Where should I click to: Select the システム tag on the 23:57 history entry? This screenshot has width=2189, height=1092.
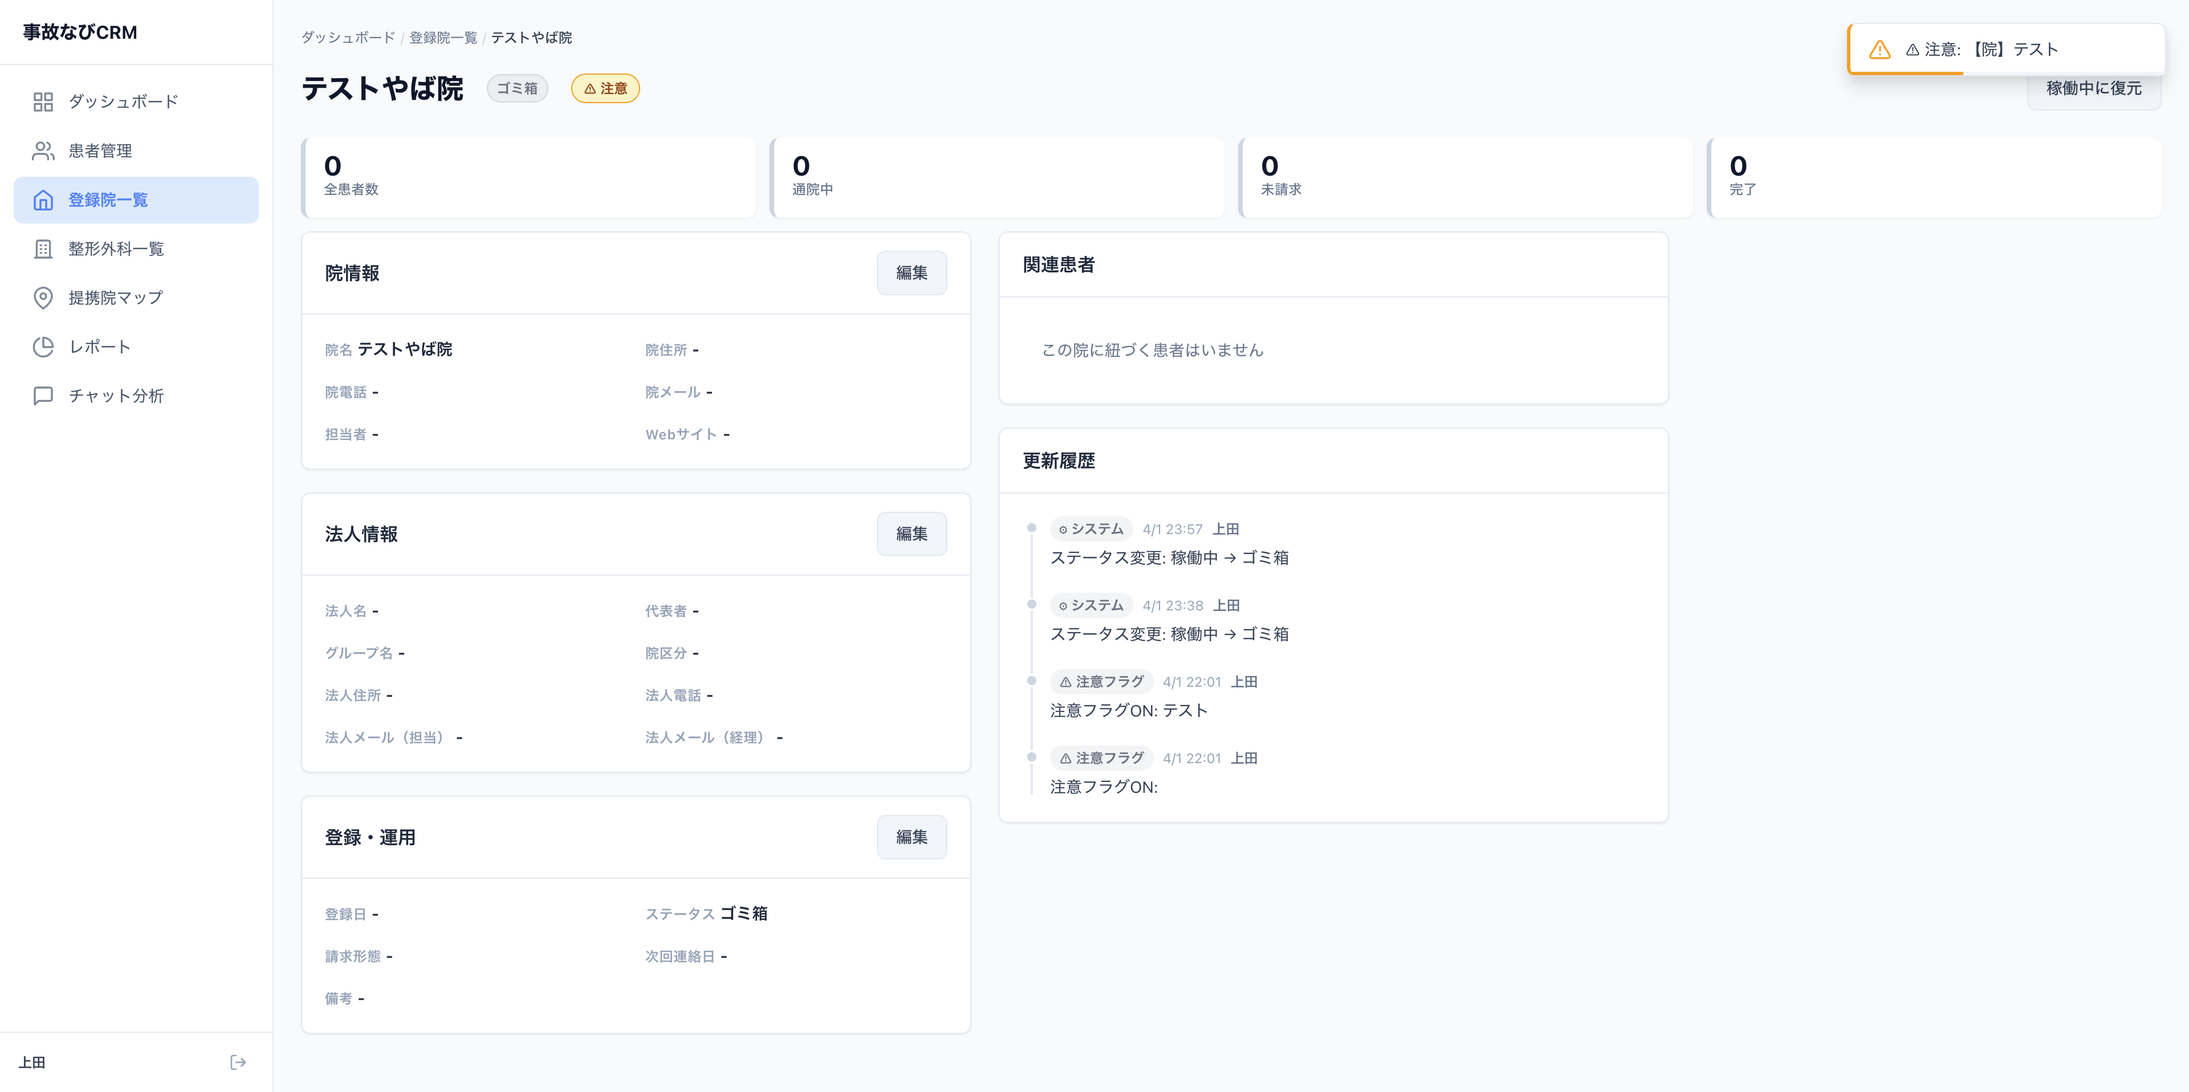point(1092,528)
